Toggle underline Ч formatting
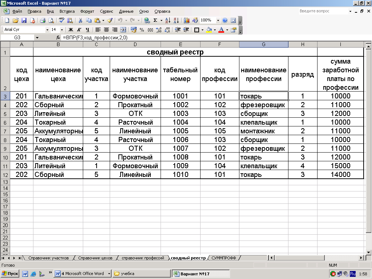This screenshot has width=372, height=279. click(x=87, y=30)
